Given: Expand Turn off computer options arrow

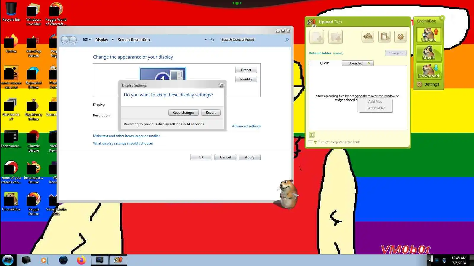Looking at the screenshot, I should (x=315, y=142).
